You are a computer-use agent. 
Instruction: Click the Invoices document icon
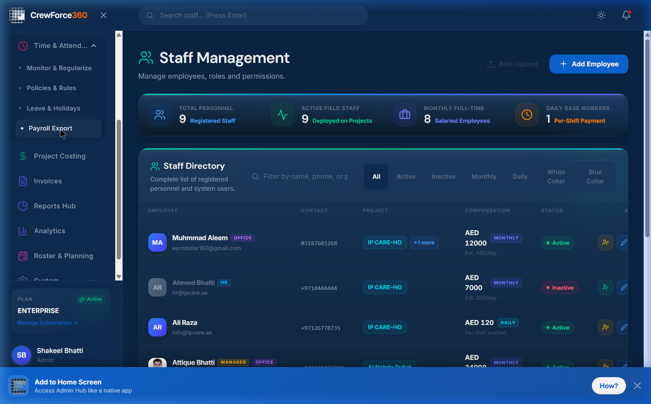point(23,181)
